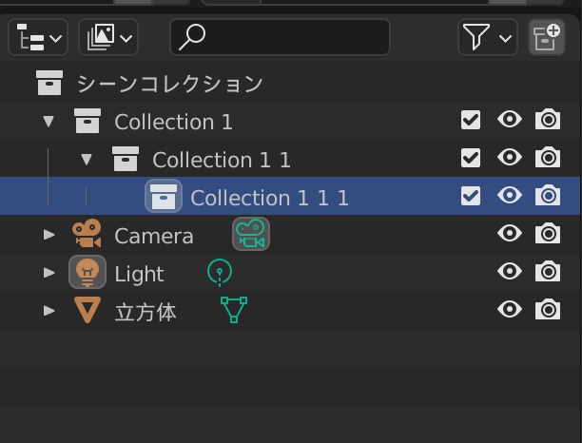Click the Light object data icon
582x443 pixels.
pyautogui.click(x=220, y=274)
